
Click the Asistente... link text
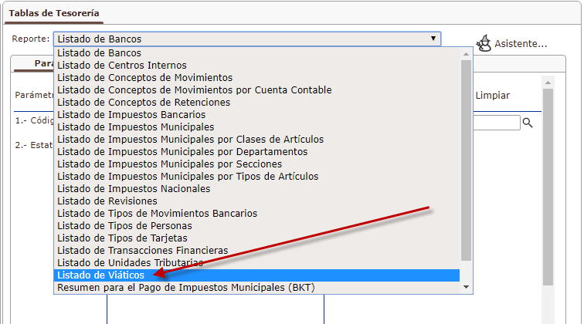[x=521, y=43]
